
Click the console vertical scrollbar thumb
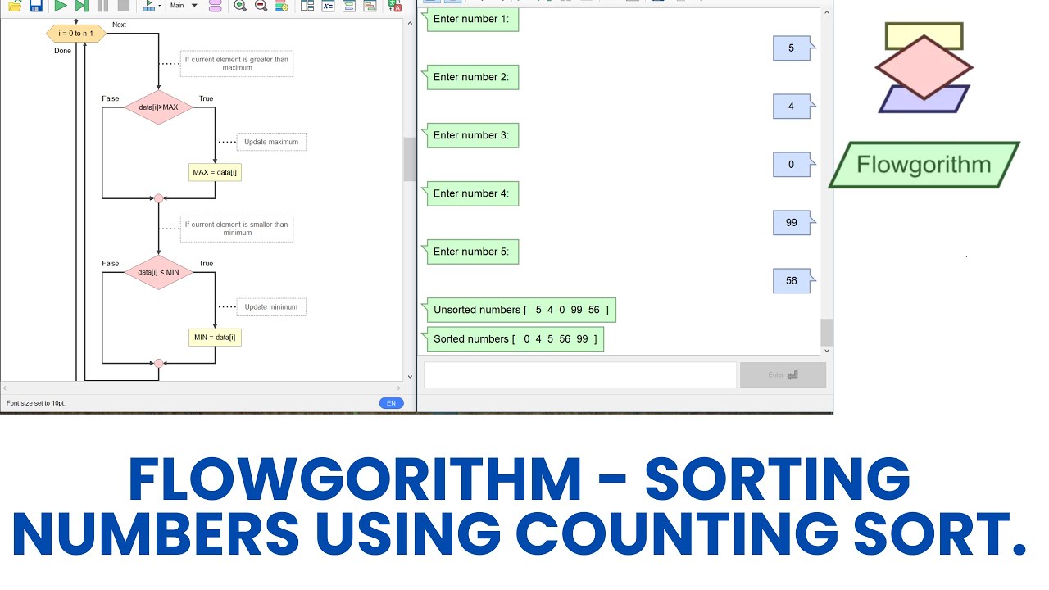(x=827, y=332)
